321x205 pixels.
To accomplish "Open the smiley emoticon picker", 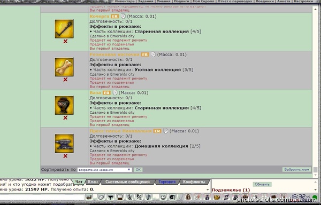I will pos(163,198).
